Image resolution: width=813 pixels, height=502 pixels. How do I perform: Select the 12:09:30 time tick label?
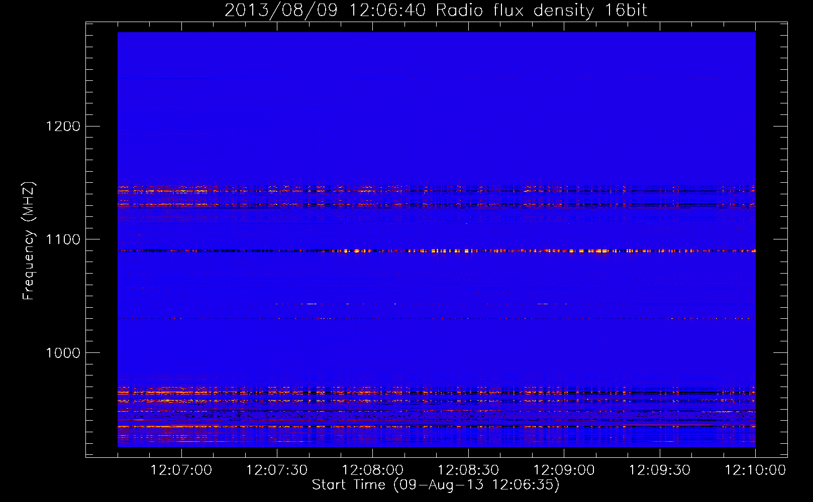[x=660, y=470]
